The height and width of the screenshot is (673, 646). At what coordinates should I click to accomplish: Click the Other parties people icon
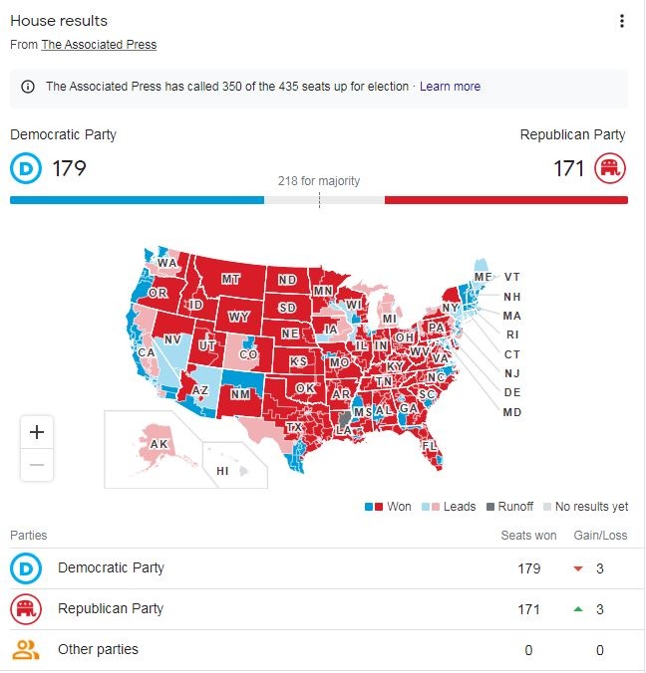(x=26, y=650)
